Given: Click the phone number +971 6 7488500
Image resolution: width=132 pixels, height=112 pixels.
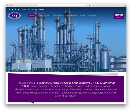Looking at the screenshot, I should pos(39,9).
